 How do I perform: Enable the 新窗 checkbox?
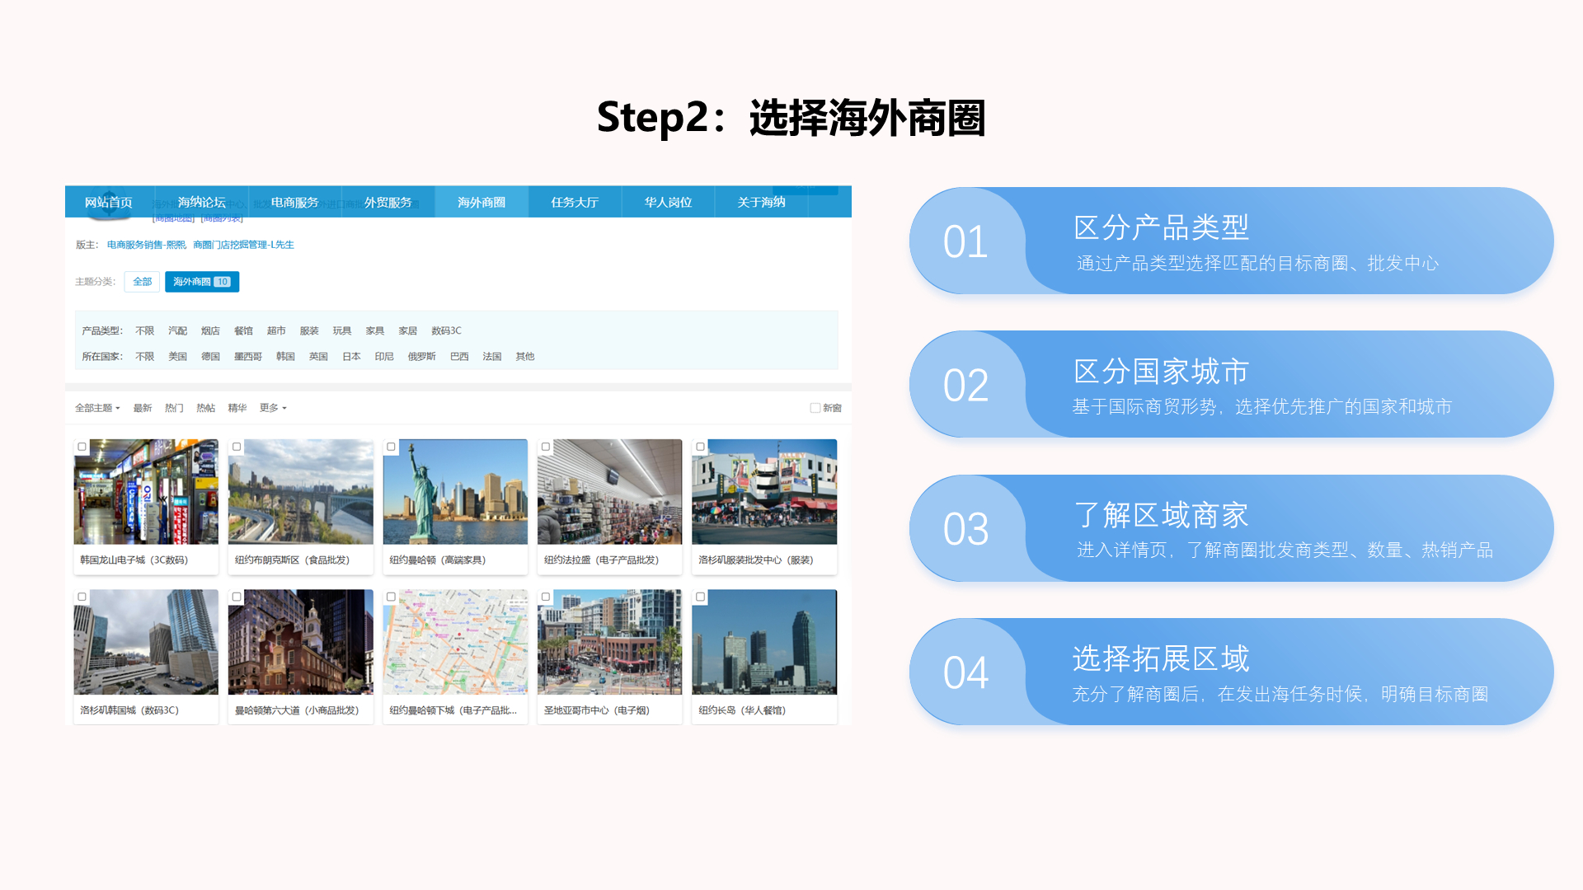(x=815, y=408)
